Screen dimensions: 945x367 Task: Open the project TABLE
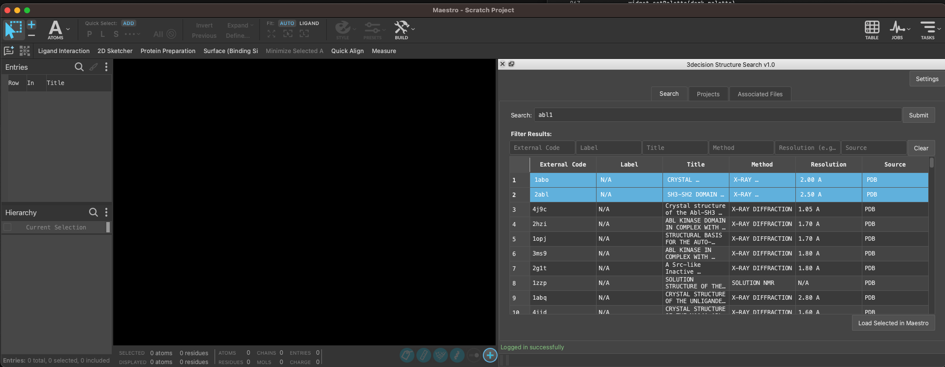tap(872, 30)
